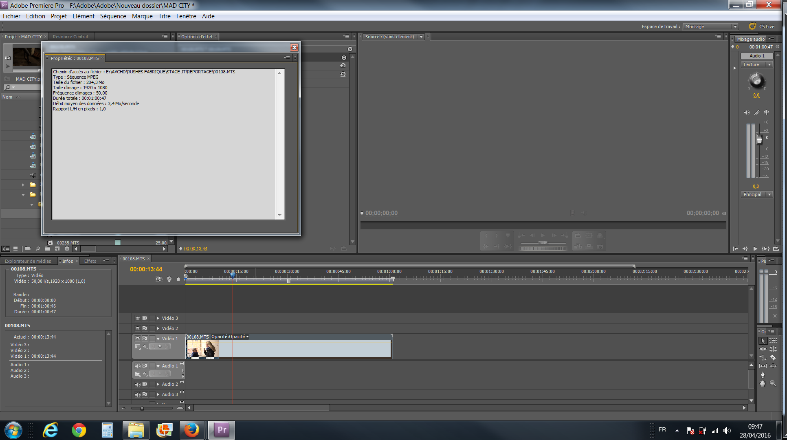Click the Go to In Point mixer button

(735, 249)
